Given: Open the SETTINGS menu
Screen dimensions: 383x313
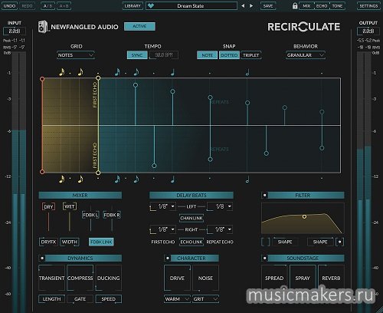Looking at the screenshot, I should click(368, 5).
